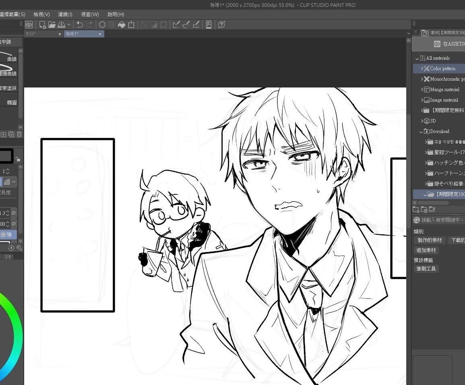Redo the last undone action
The height and width of the screenshot is (385, 465).
point(89,25)
